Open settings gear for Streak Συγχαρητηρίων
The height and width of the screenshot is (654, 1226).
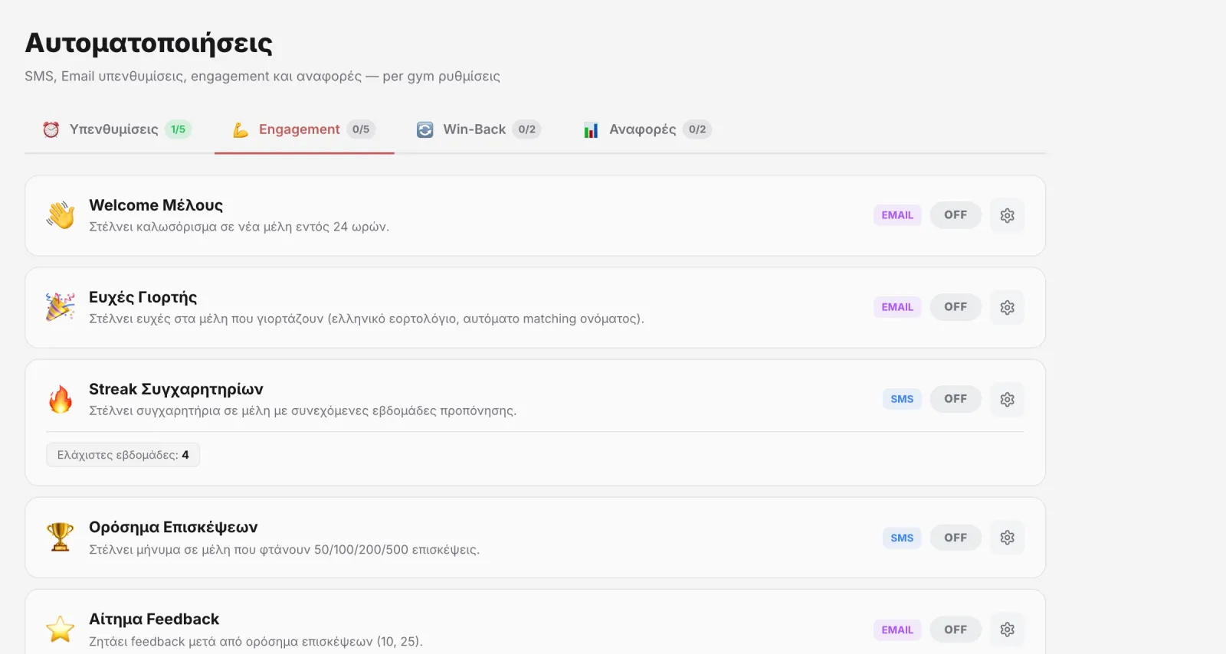click(1007, 399)
